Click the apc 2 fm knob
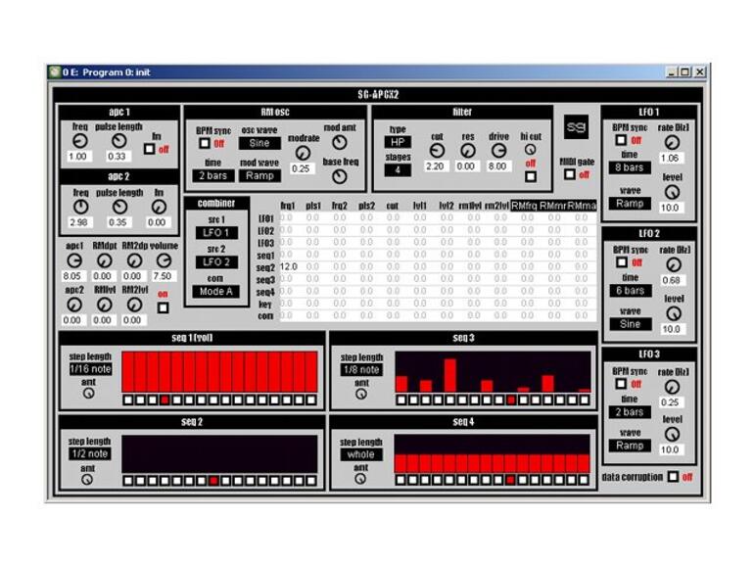This screenshot has height=566, width=754. [159, 207]
